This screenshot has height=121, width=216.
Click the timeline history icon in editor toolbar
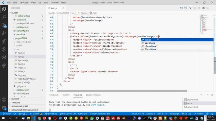pyautogui.click(x=181, y=8)
